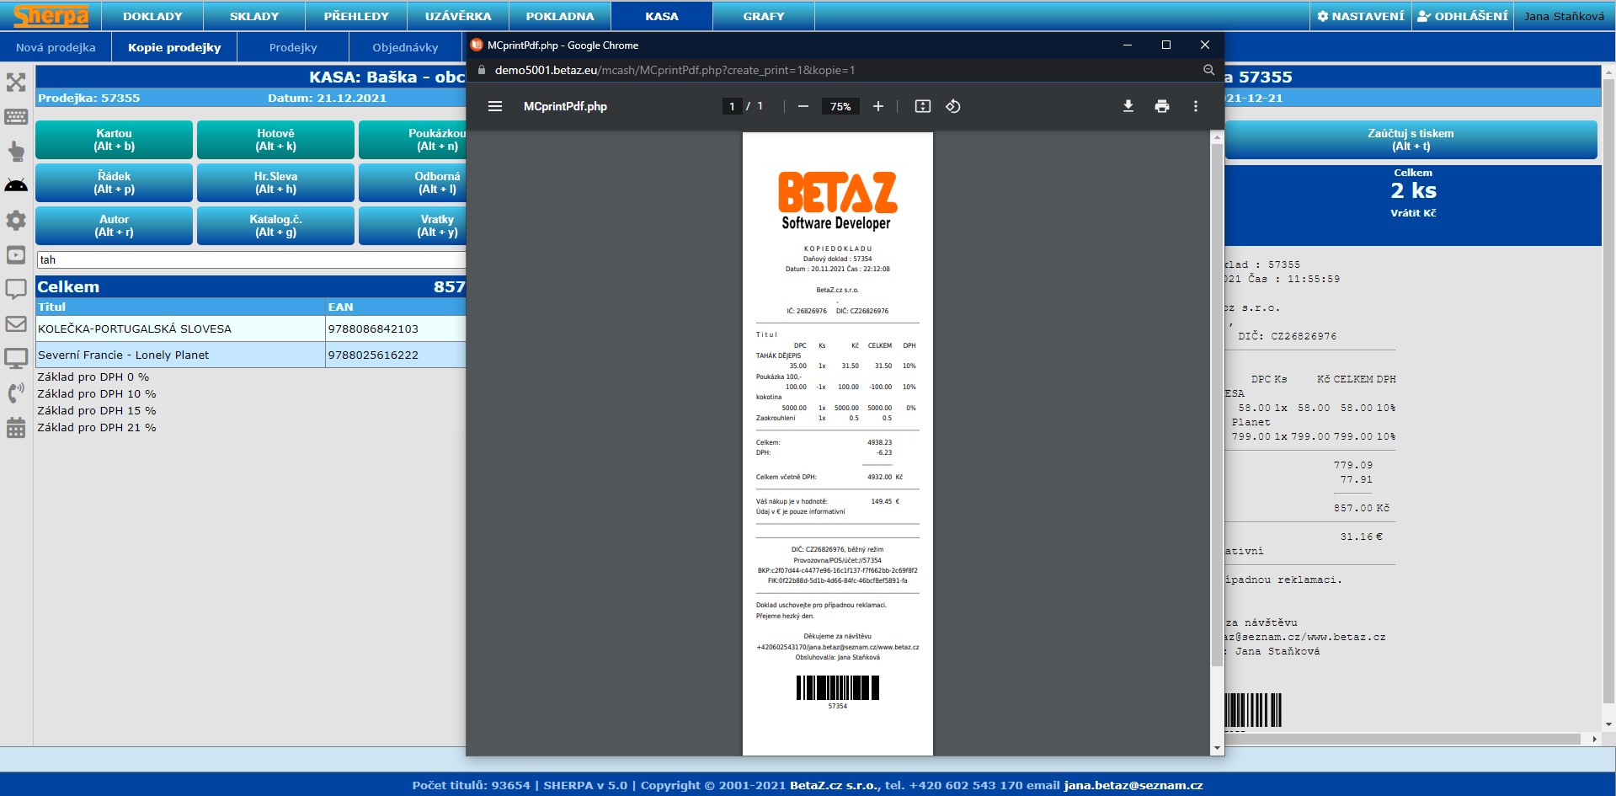Open the calendar icon in sidebar
The height and width of the screenshot is (796, 1616).
point(16,428)
